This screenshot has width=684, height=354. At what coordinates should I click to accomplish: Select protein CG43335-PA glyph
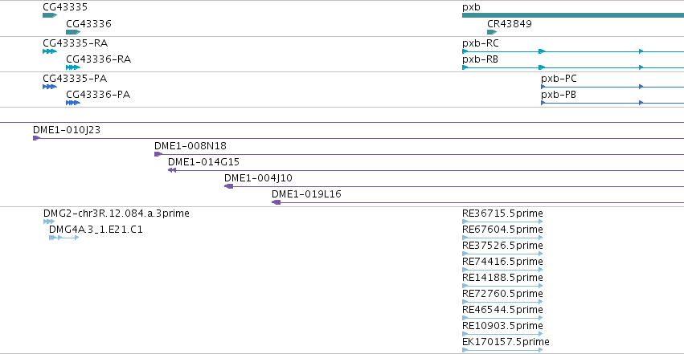click(x=50, y=87)
